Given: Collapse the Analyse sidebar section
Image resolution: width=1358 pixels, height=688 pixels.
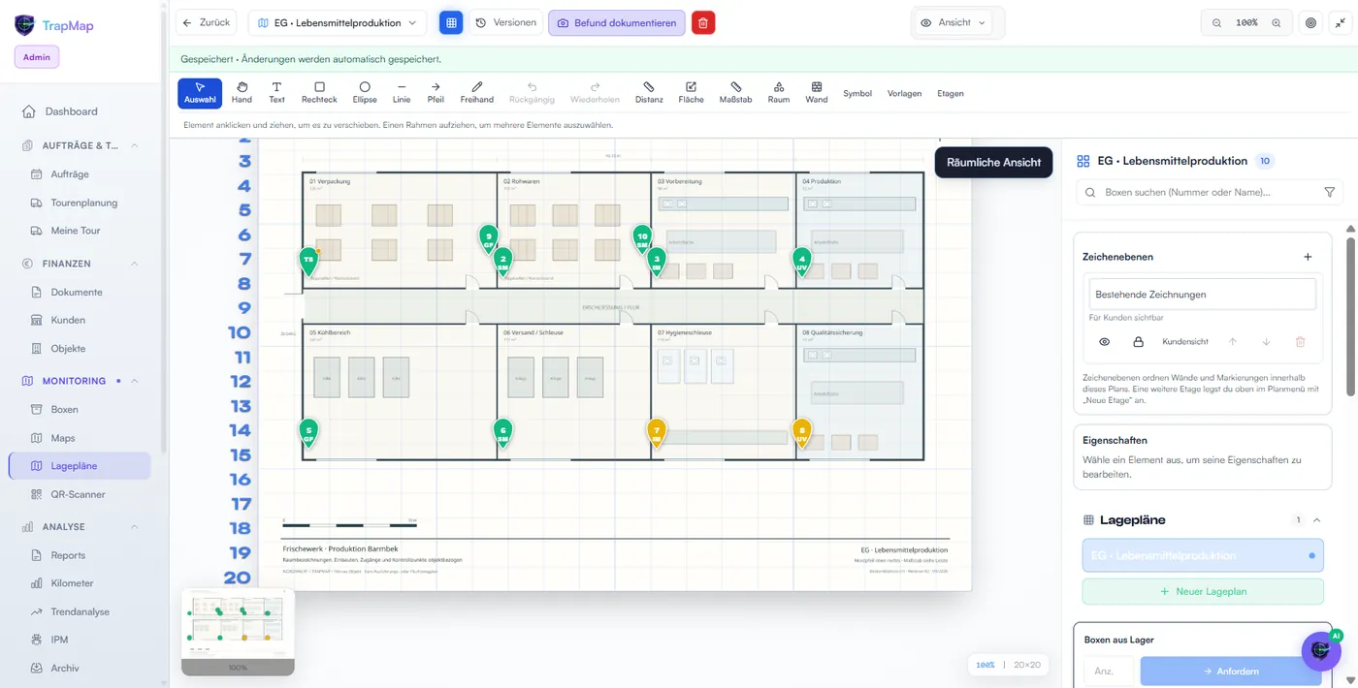Looking at the screenshot, I should pyautogui.click(x=134, y=527).
